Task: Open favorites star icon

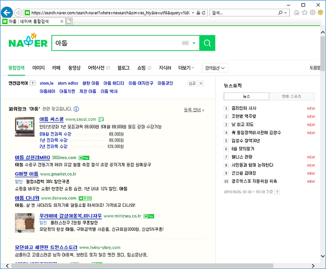Action: point(305,13)
